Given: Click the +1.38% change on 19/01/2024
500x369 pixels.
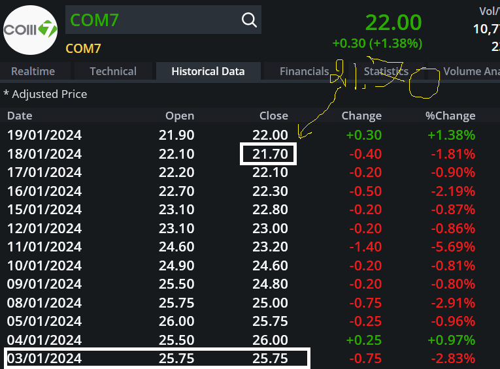Looking at the screenshot, I should (451, 135).
